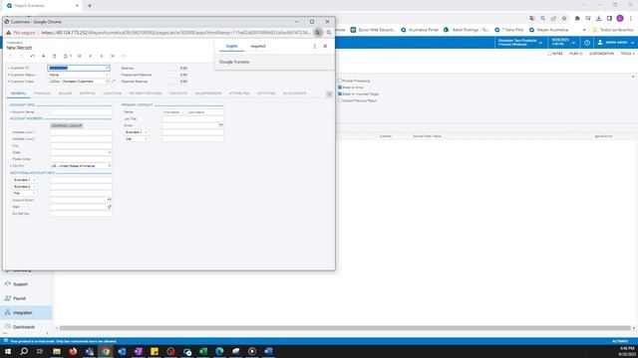This screenshot has width=638, height=358.
Task: Open Firefox from the taskbar
Action: [73, 351]
